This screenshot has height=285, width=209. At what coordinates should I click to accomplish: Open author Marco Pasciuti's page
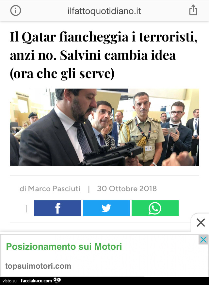coord(54,189)
